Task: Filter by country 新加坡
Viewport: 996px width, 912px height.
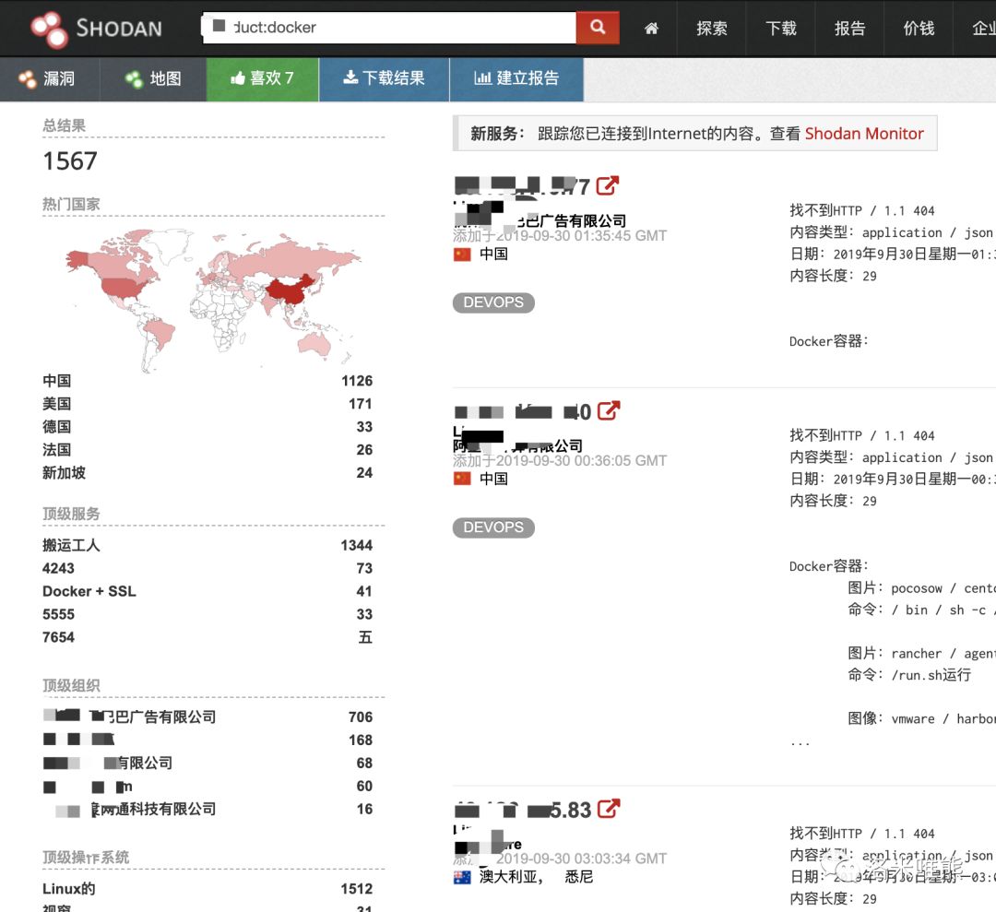Action: [x=65, y=472]
